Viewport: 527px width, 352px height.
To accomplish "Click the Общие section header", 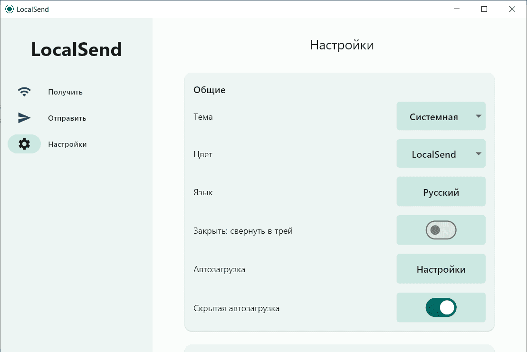I will click(x=209, y=90).
